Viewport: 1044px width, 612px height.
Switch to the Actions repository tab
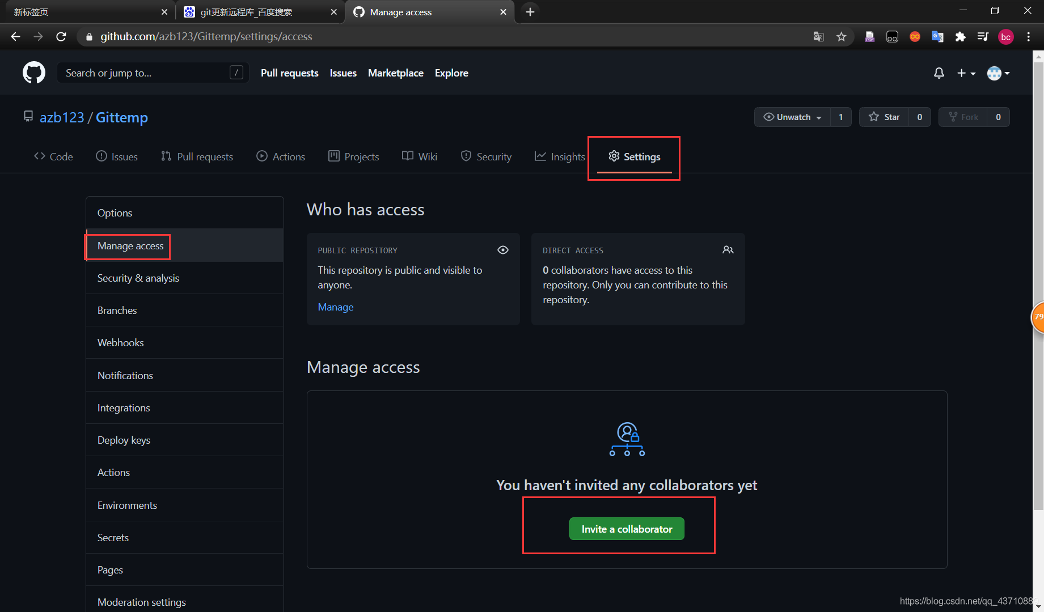pyautogui.click(x=281, y=156)
